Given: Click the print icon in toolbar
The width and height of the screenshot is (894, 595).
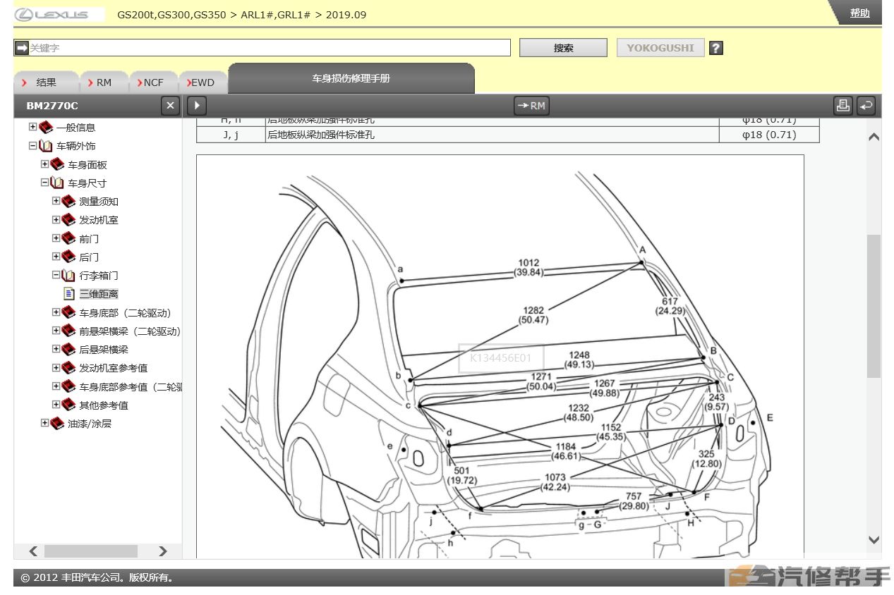Looking at the screenshot, I should (x=842, y=106).
